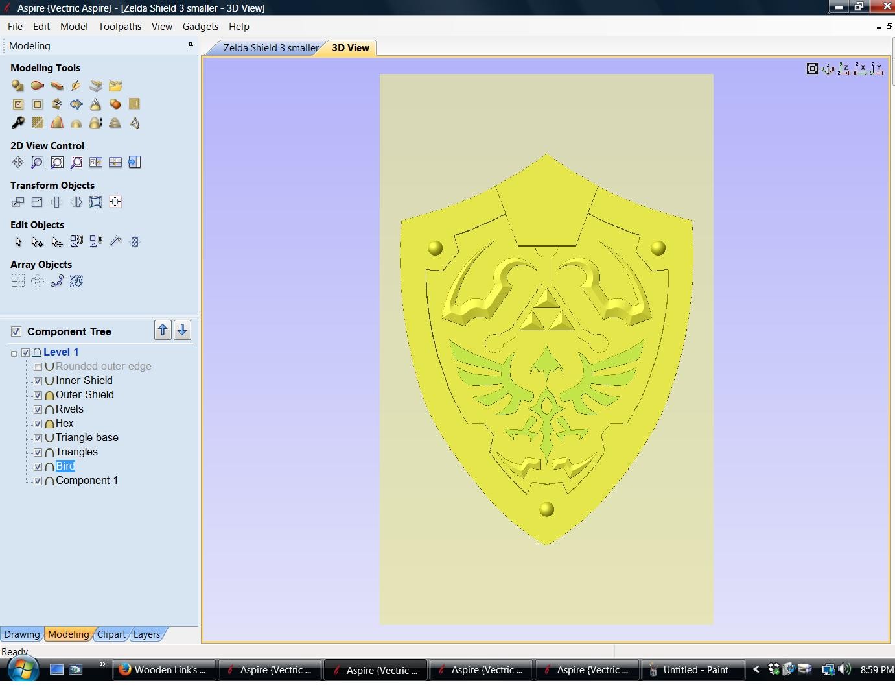Show hidden system tray icons arrow
The image size is (895, 687).
click(756, 669)
